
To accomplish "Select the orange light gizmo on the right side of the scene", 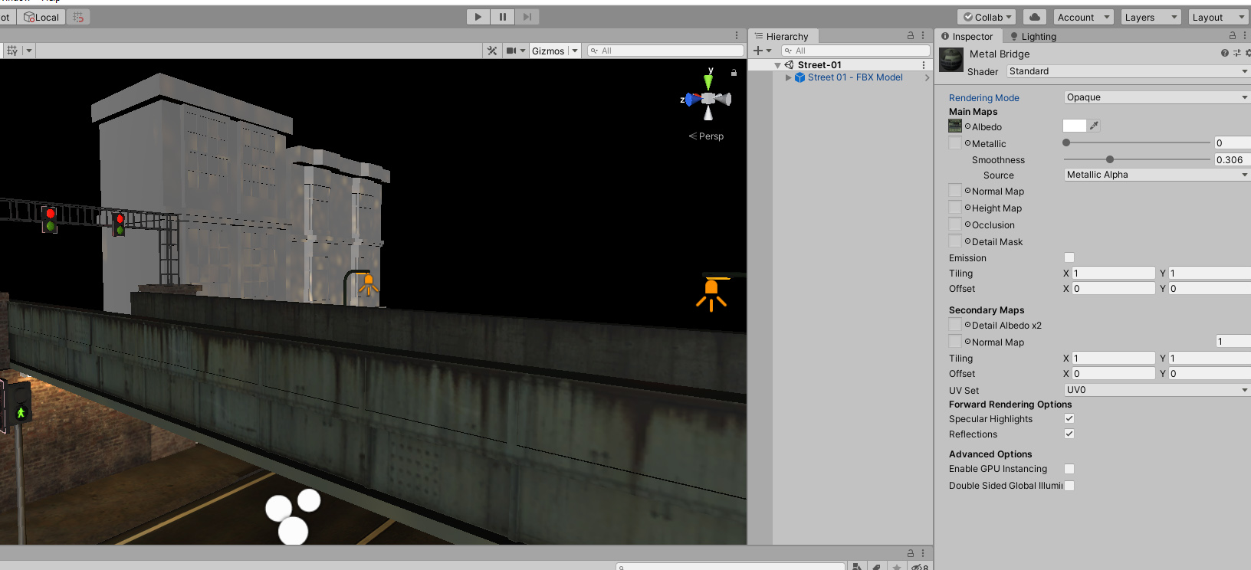I will pyautogui.click(x=712, y=294).
